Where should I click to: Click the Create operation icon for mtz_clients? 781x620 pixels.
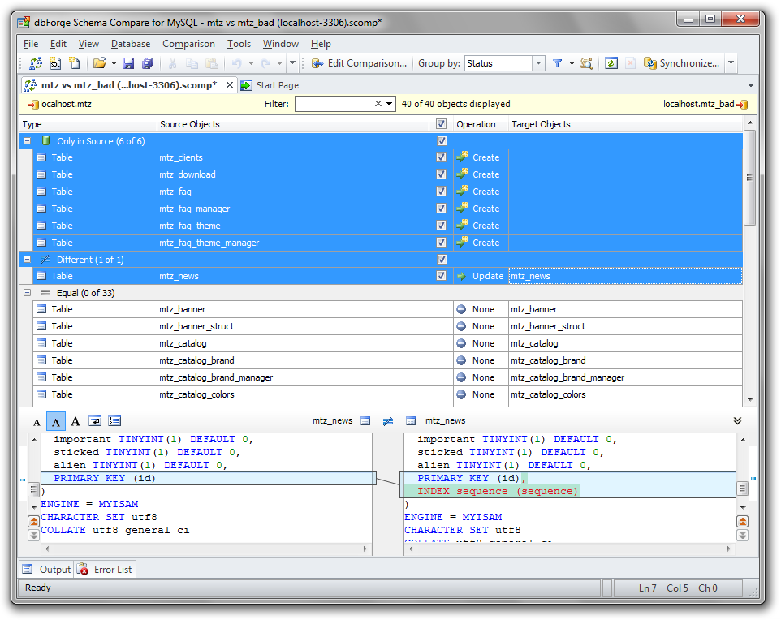(462, 157)
